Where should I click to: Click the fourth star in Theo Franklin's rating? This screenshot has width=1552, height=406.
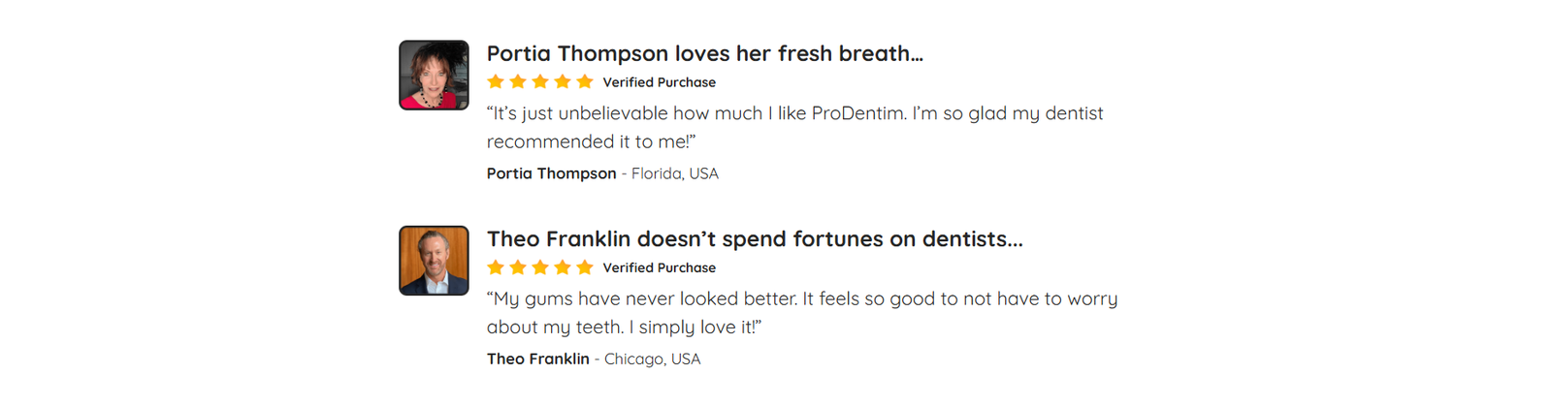click(x=563, y=267)
